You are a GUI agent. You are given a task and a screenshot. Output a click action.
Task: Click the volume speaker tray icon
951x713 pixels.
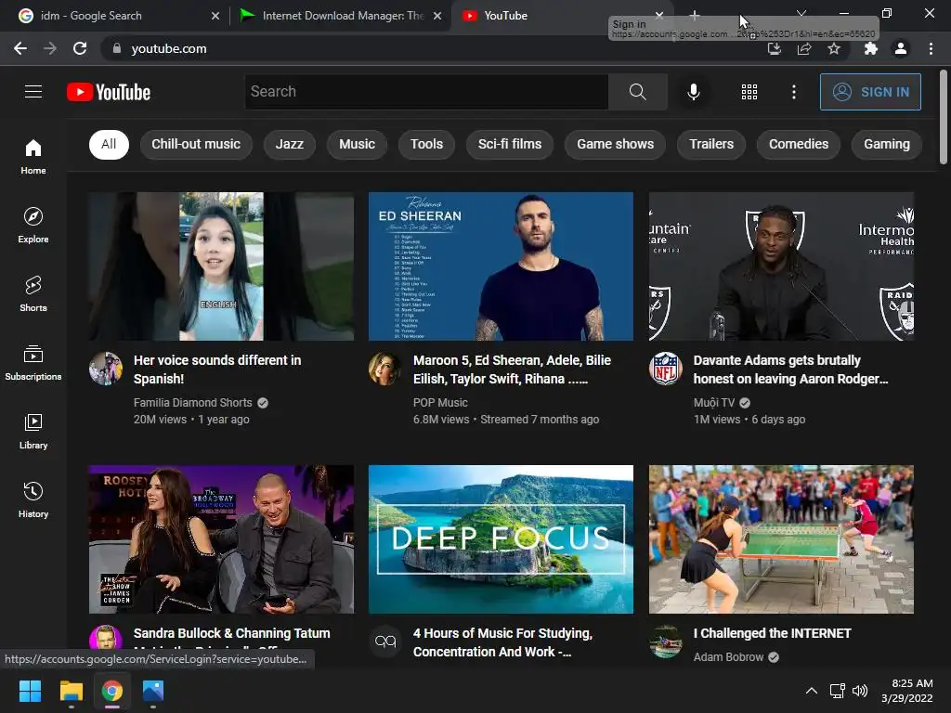860,691
